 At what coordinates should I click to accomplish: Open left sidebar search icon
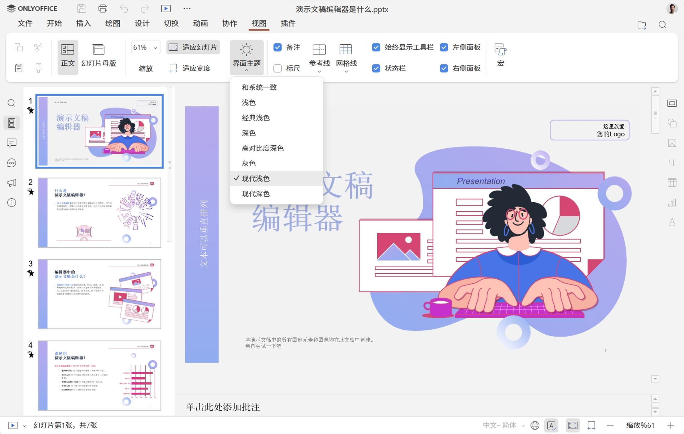click(11, 103)
